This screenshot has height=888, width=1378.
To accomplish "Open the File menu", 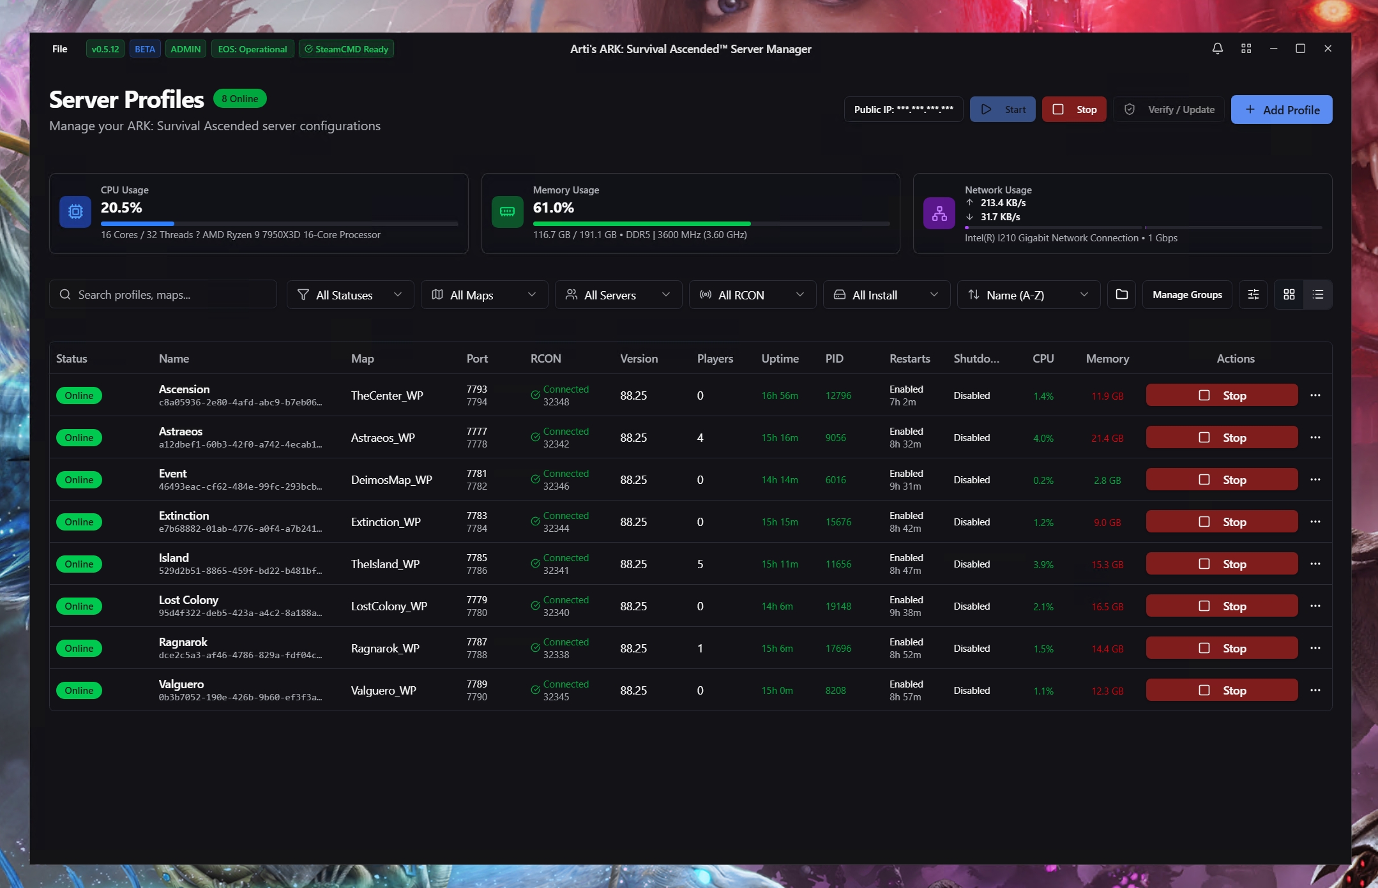I will 59,49.
